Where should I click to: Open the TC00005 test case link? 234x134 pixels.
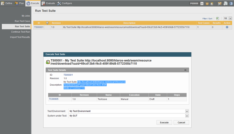54,99
